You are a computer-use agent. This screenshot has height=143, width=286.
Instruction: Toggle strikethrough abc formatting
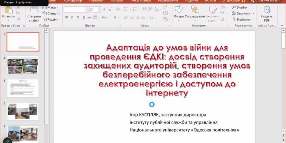click(89, 17)
